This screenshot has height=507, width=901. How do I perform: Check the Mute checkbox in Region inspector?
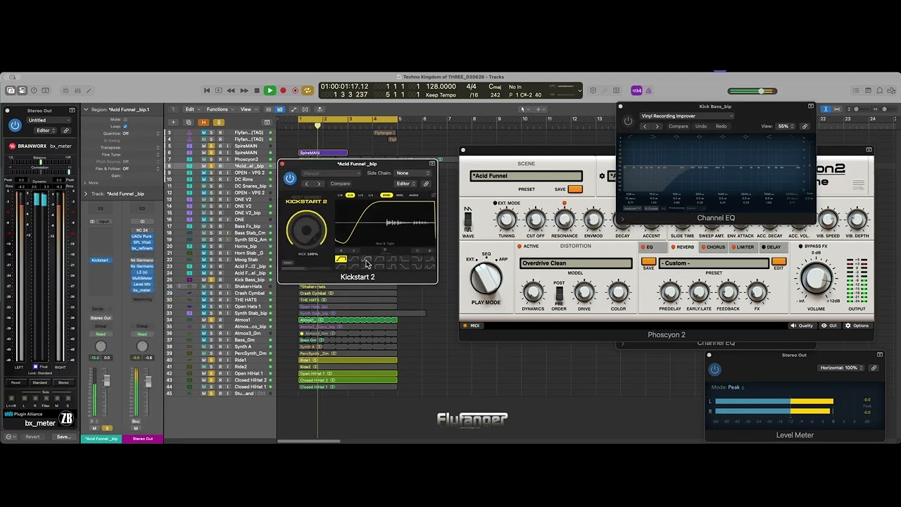[125, 120]
